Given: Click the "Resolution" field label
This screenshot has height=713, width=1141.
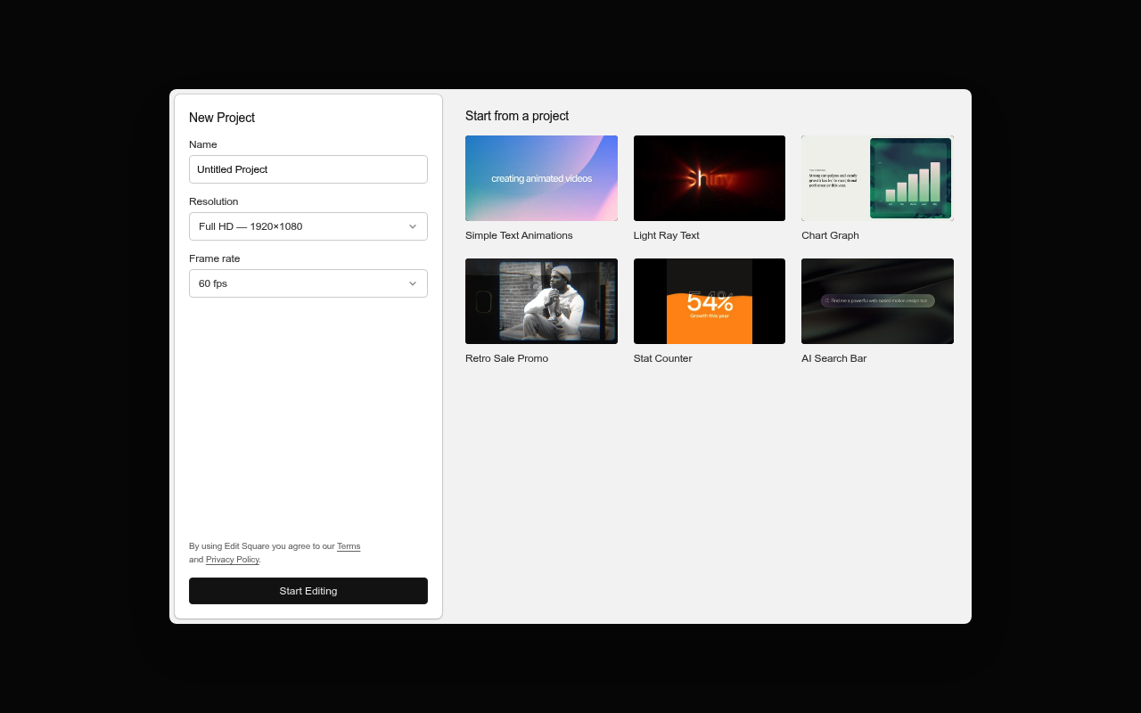Looking at the screenshot, I should 214,201.
